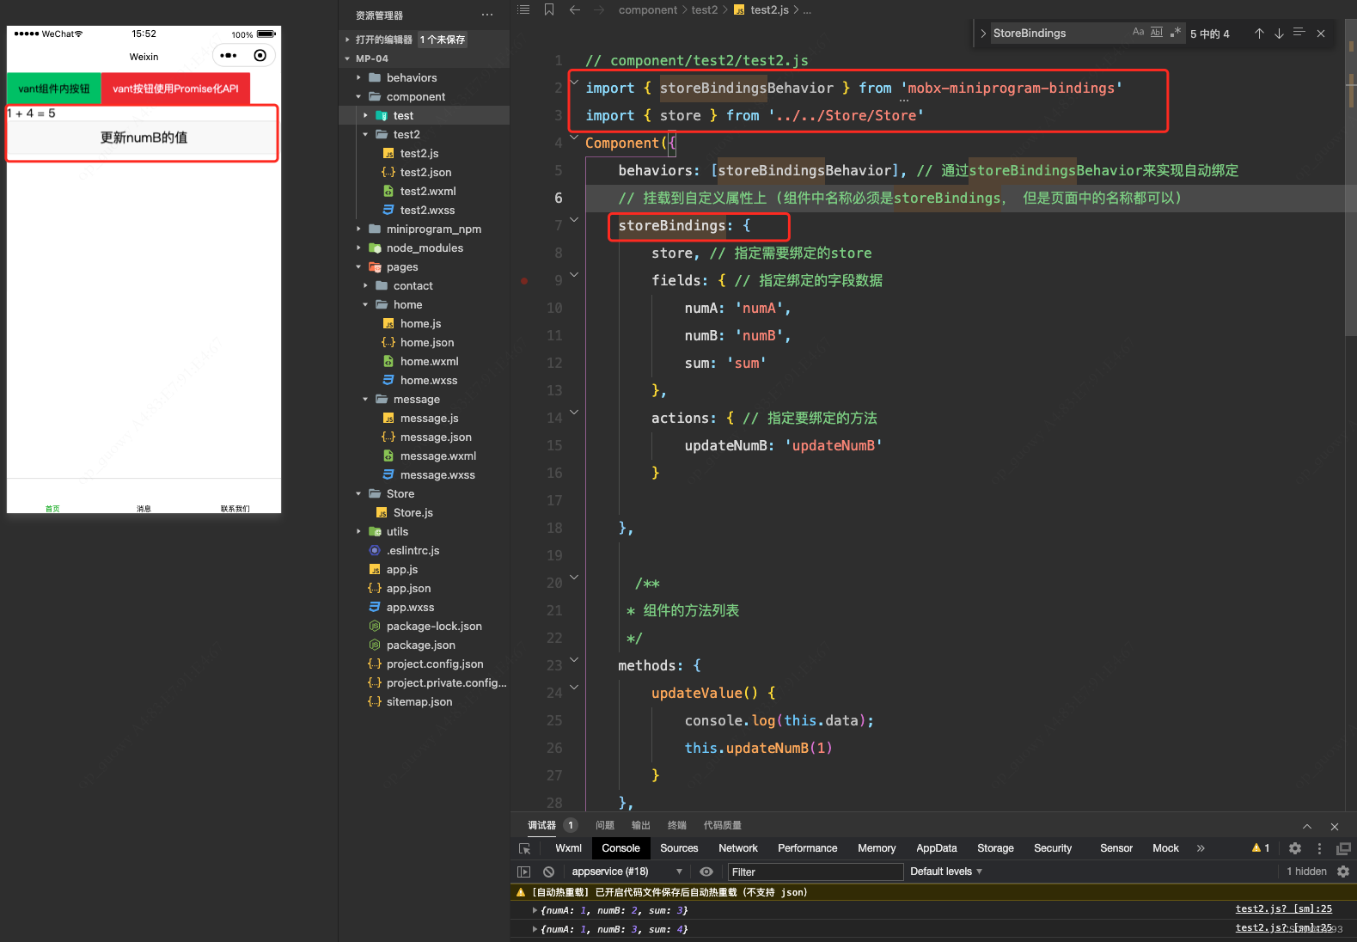Screen dimensions: 1357x942
Task: Open the Storage devtools tab
Action: click(995, 848)
